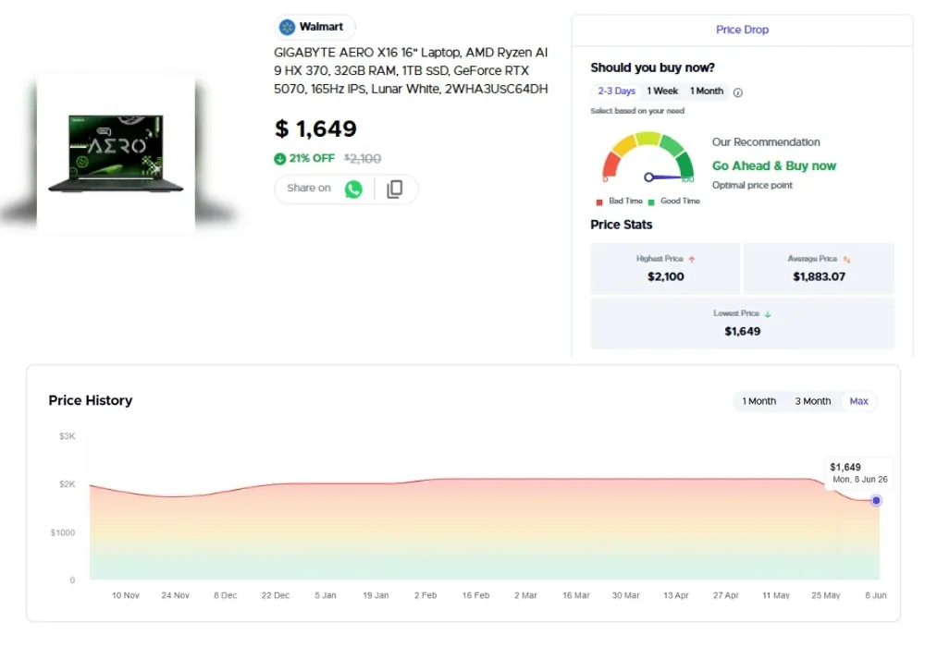
Task: Show 1 Month price history
Action: coord(758,401)
